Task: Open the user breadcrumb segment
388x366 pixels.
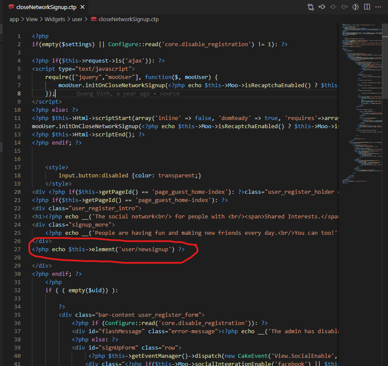Action: pos(77,19)
